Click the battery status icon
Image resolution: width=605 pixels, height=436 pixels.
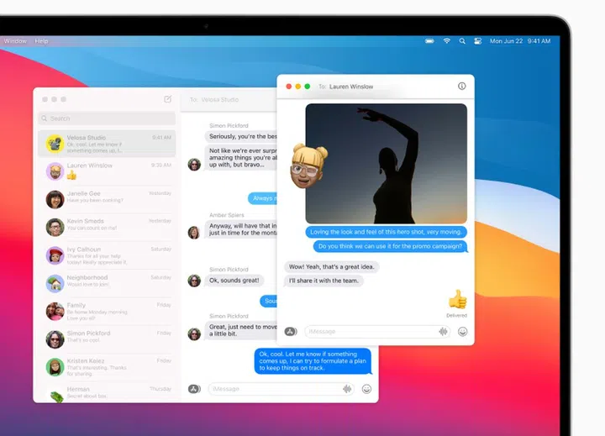coord(429,41)
